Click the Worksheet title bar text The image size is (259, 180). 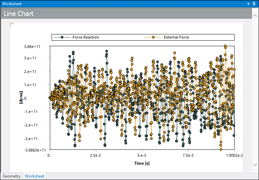point(12,3)
